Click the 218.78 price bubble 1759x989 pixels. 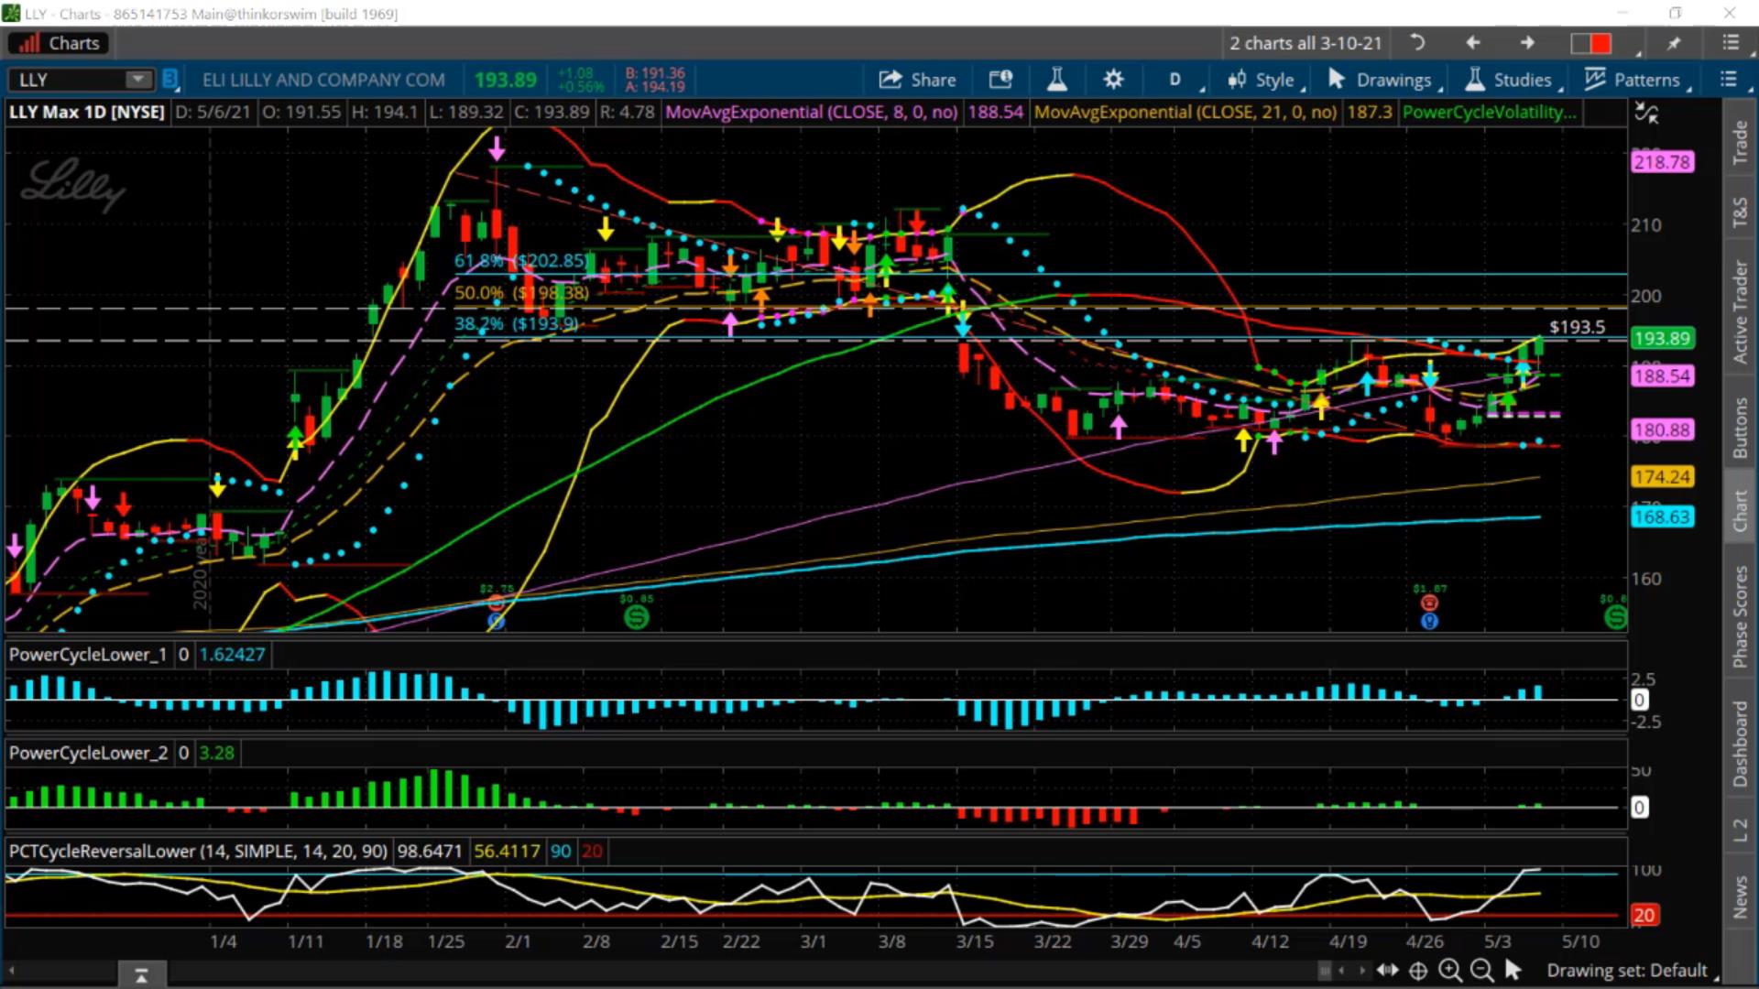[1662, 162]
